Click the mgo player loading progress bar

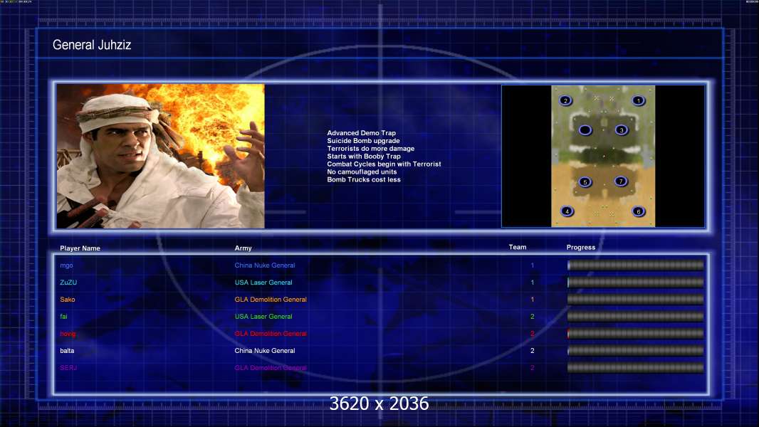pyautogui.click(x=636, y=265)
